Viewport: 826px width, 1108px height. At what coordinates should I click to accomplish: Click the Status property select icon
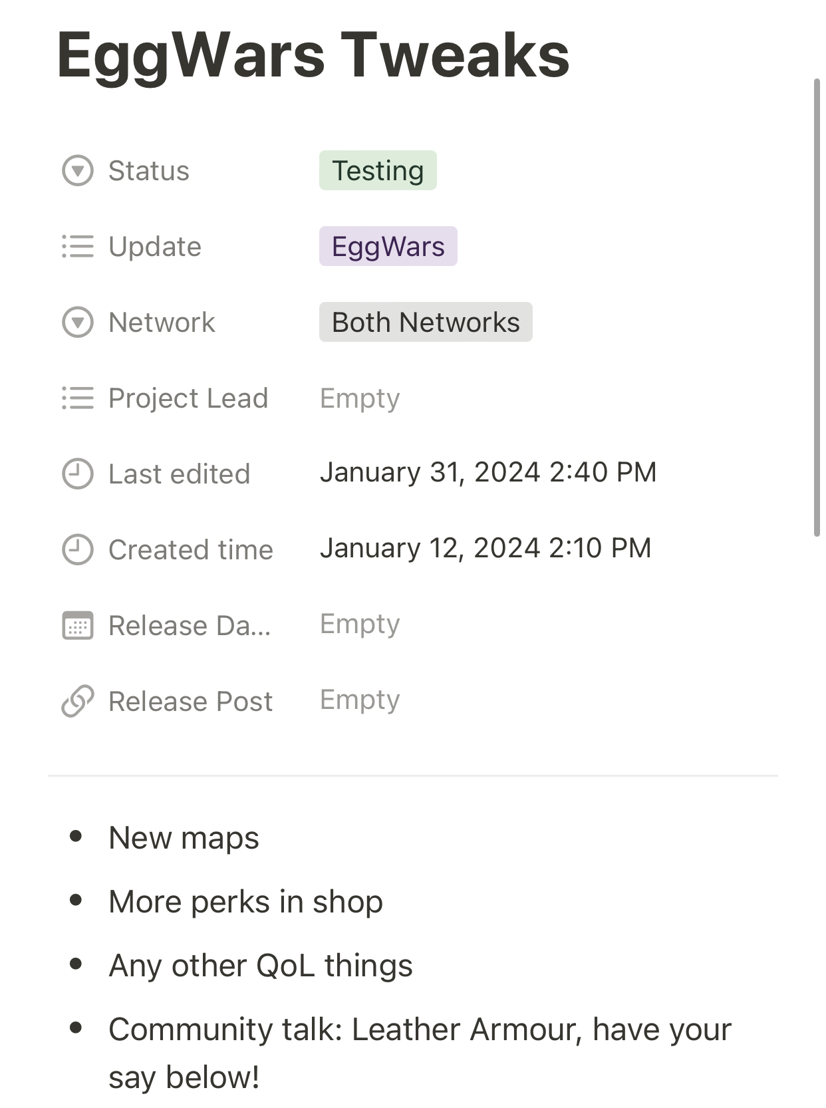click(x=78, y=171)
